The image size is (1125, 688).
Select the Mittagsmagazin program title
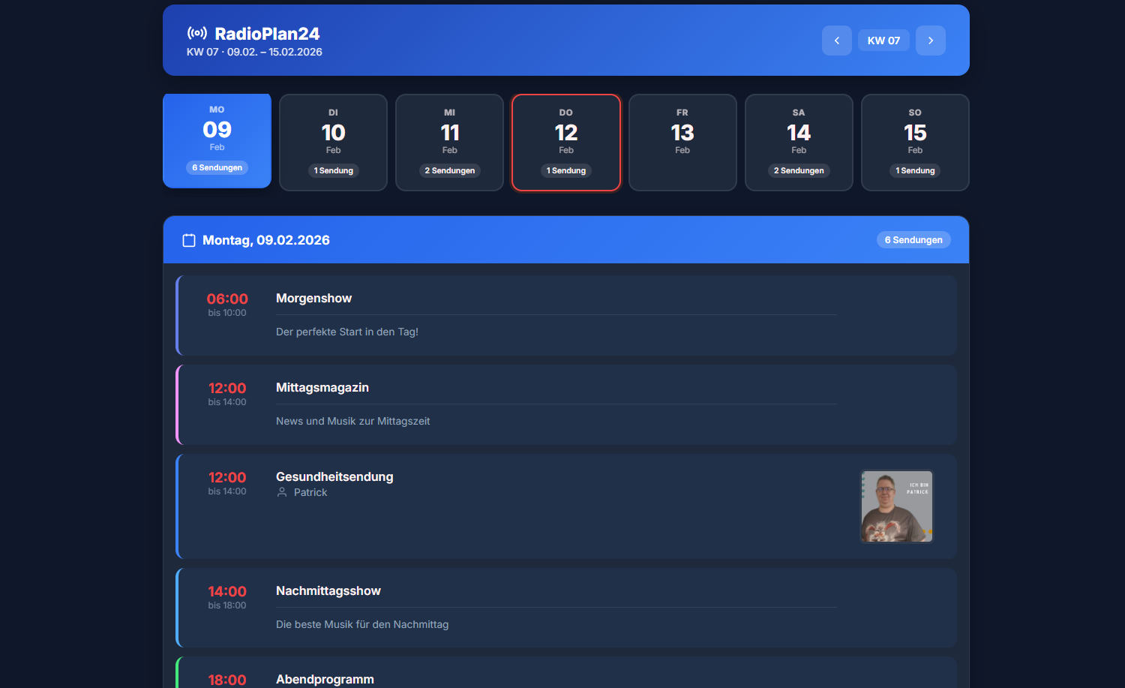point(322,388)
